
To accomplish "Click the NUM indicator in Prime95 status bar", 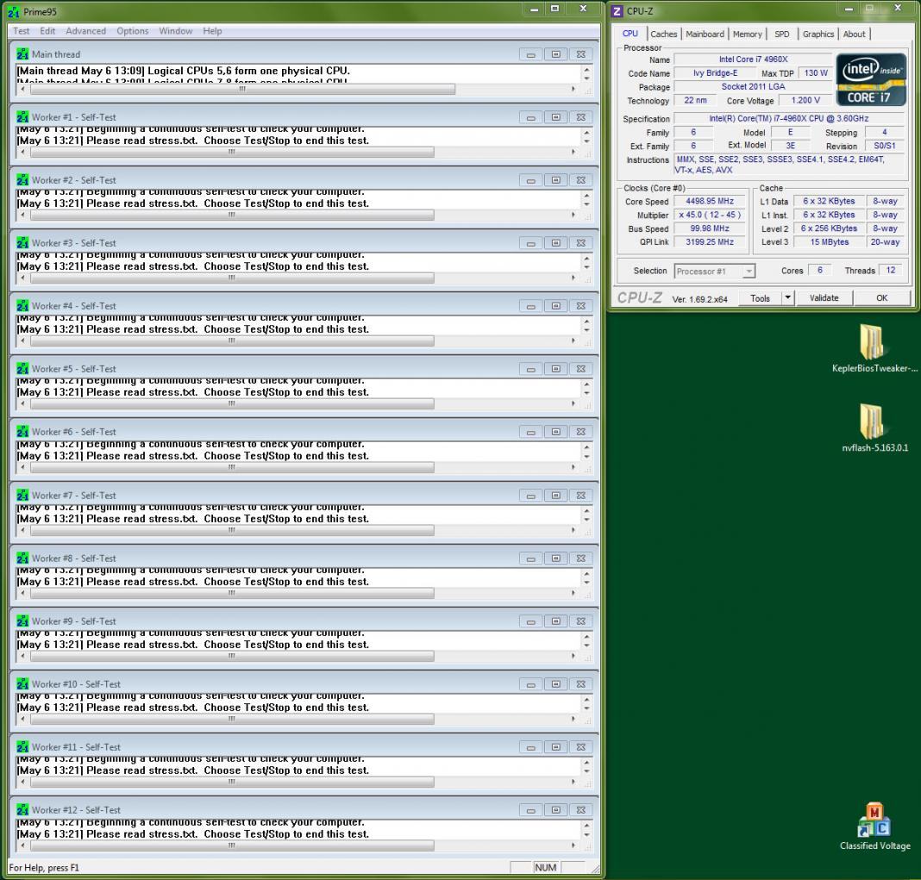I will click(x=545, y=867).
